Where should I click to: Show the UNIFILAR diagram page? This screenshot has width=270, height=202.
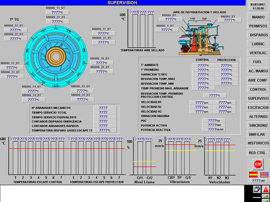(258, 134)
